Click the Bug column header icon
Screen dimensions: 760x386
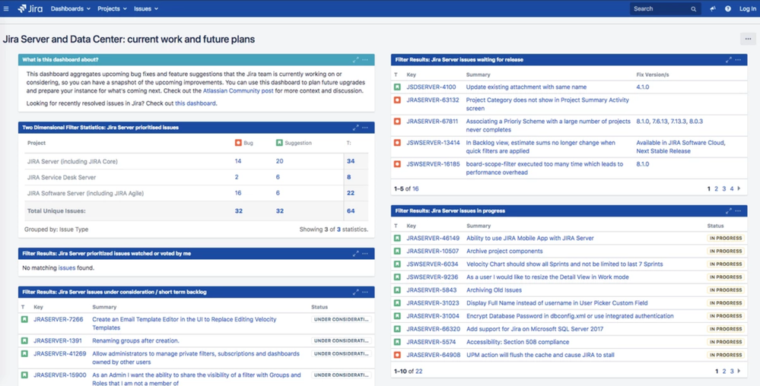[238, 143]
